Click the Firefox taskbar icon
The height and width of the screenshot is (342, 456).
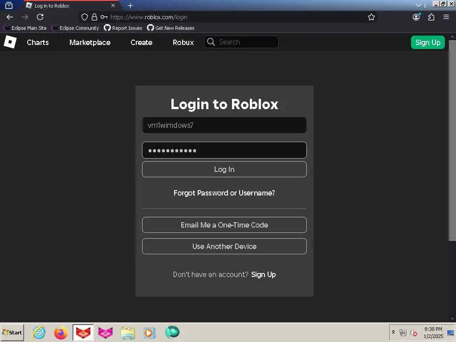(x=61, y=333)
